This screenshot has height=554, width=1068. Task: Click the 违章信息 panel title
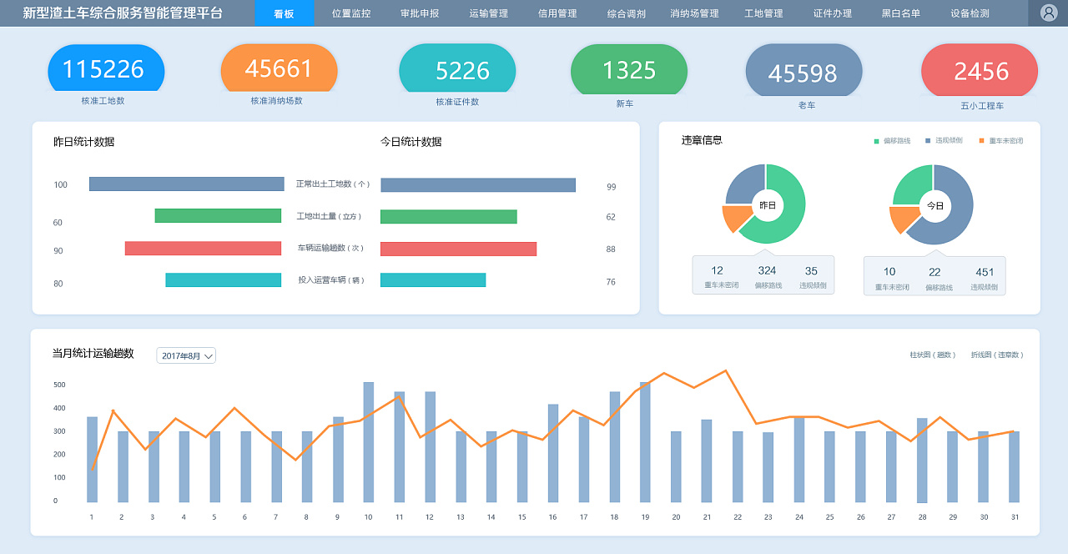tap(702, 140)
